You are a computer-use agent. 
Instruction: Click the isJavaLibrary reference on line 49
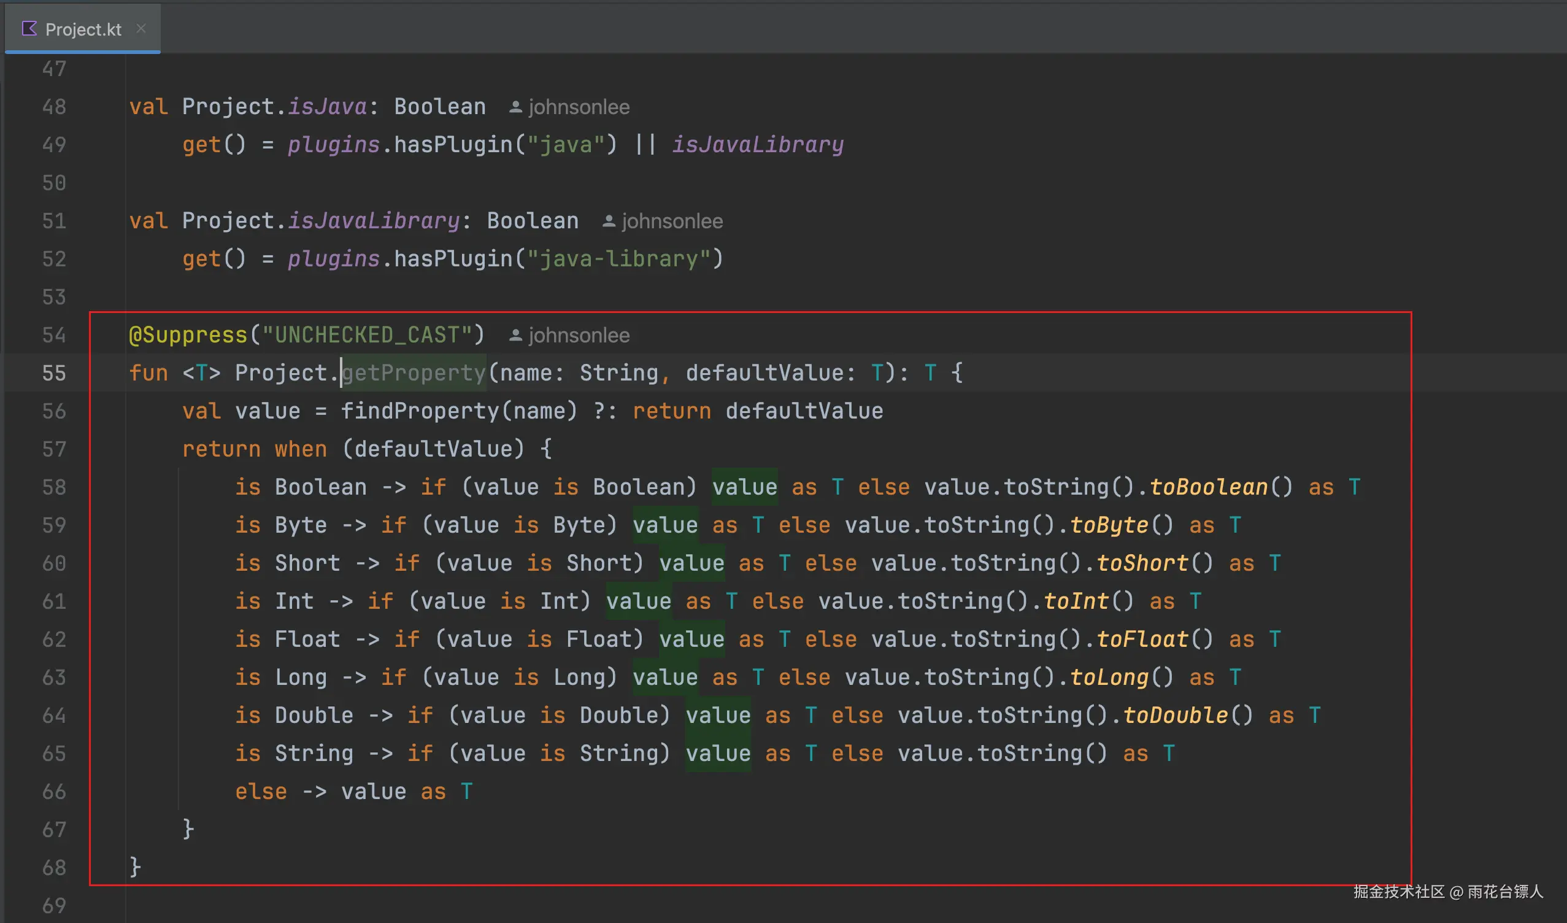click(757, 145)
